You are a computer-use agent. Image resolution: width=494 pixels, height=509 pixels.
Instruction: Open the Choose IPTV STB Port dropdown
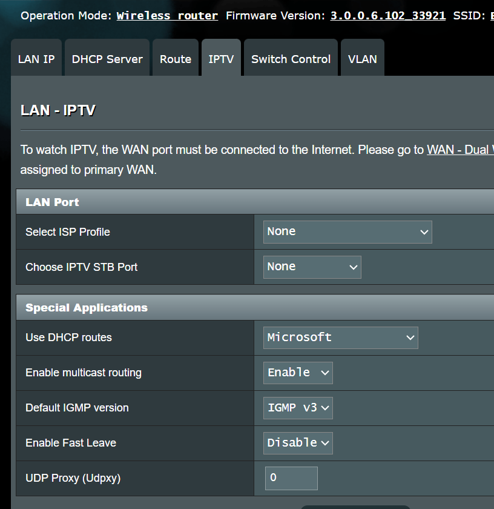click(x=312, y=267)
